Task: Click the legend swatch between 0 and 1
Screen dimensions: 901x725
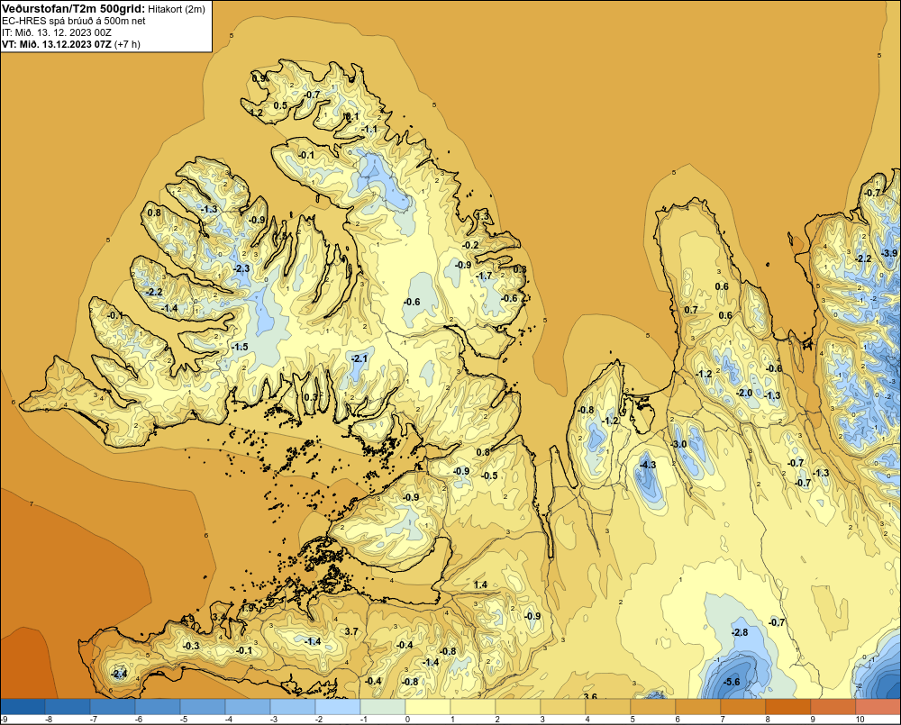Action: tap(428, 706)
